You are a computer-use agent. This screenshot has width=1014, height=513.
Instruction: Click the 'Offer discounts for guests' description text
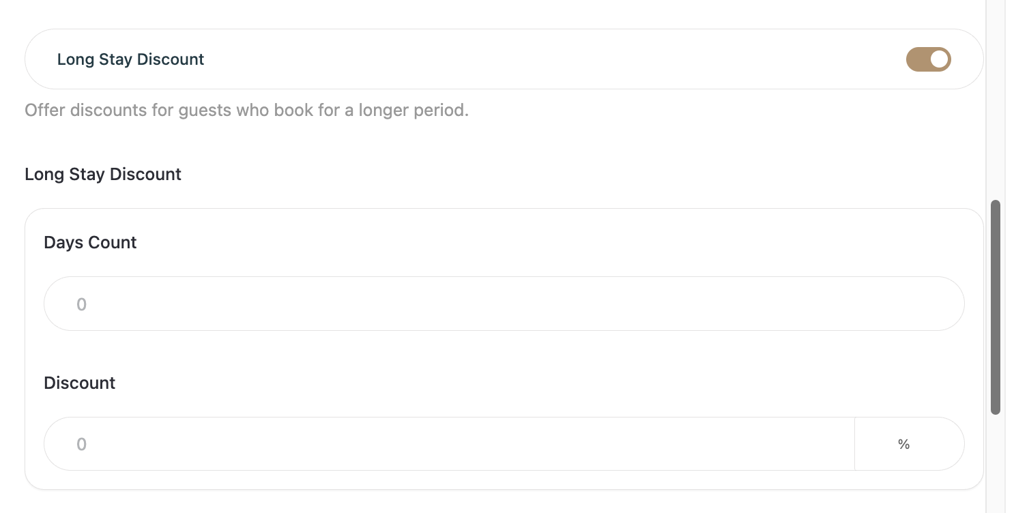(246, 111)
